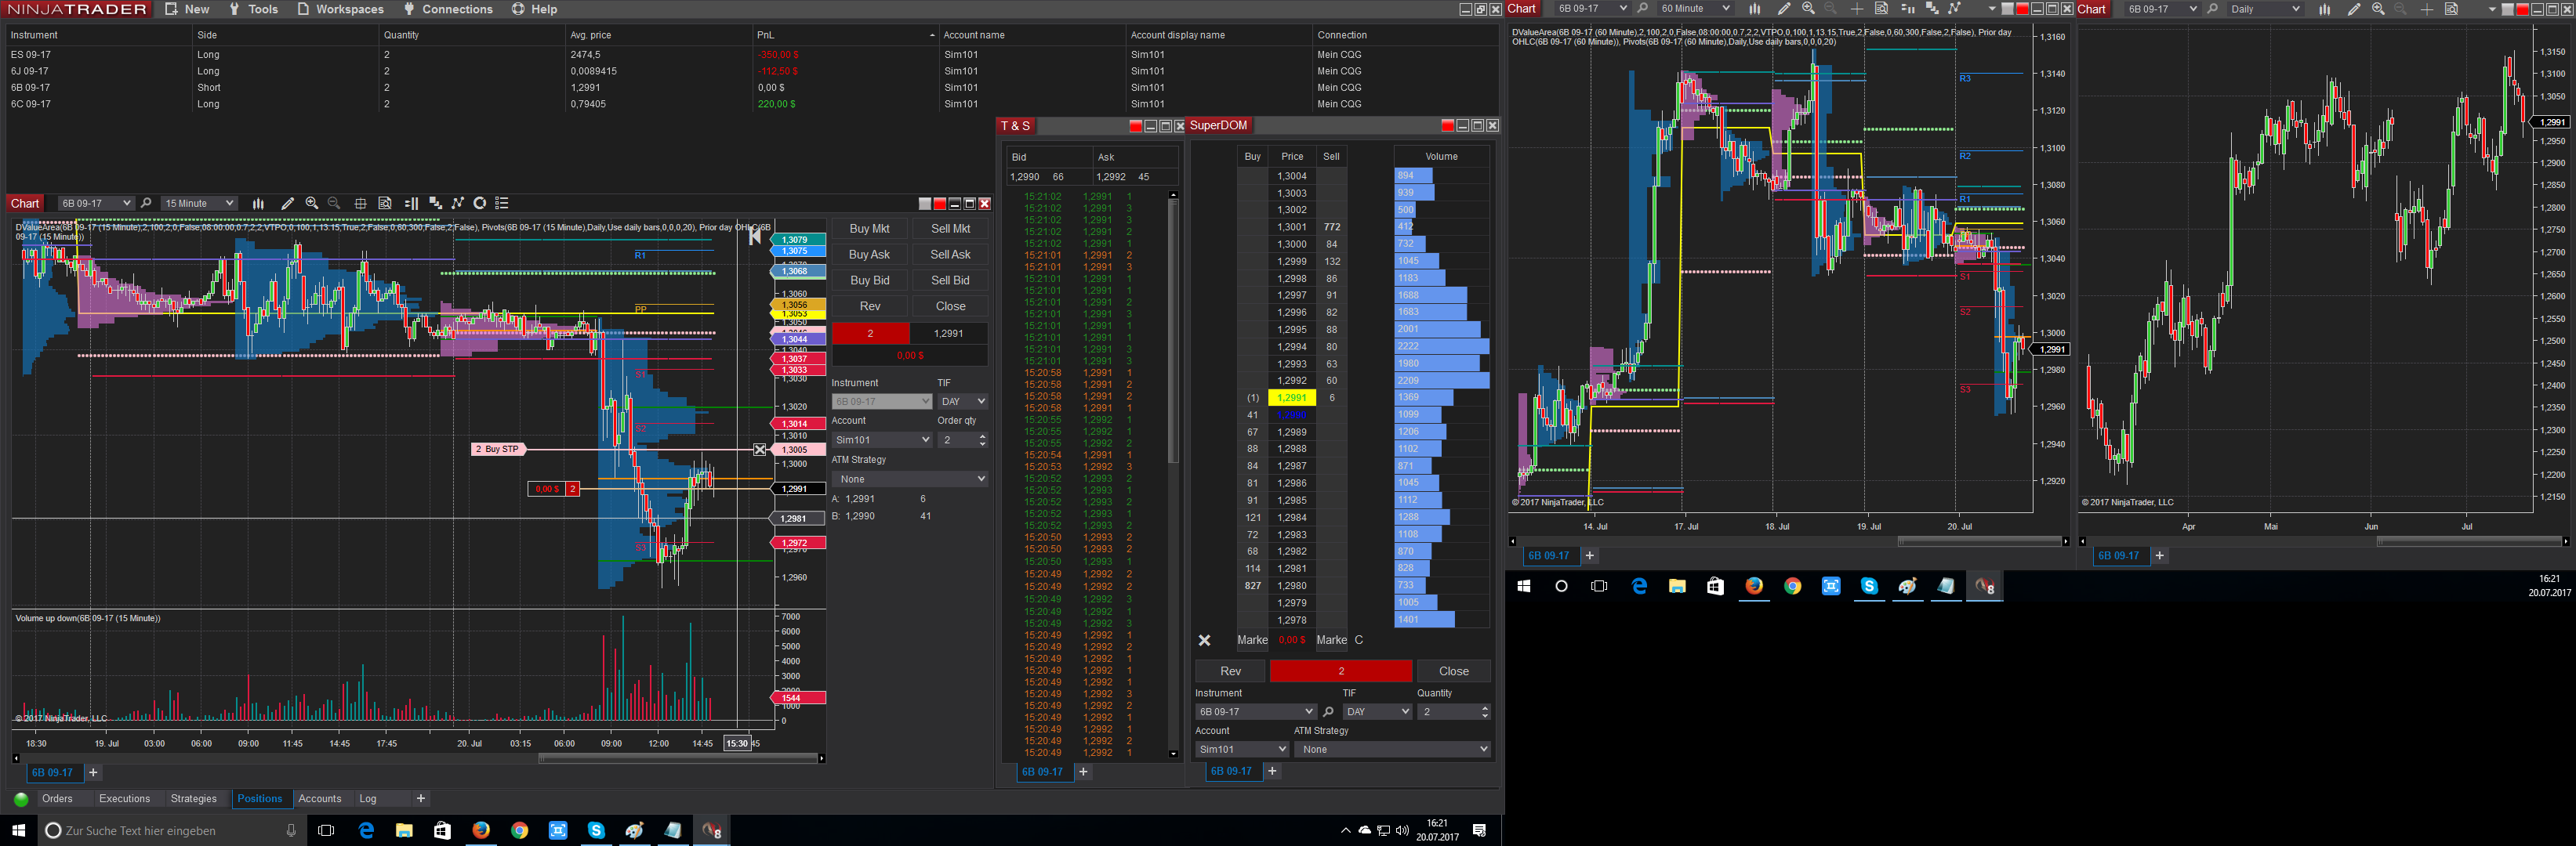Search instrument in the 15 Minute chart
The height and width of the screenshot is (846, 2576).
point(146,204)
